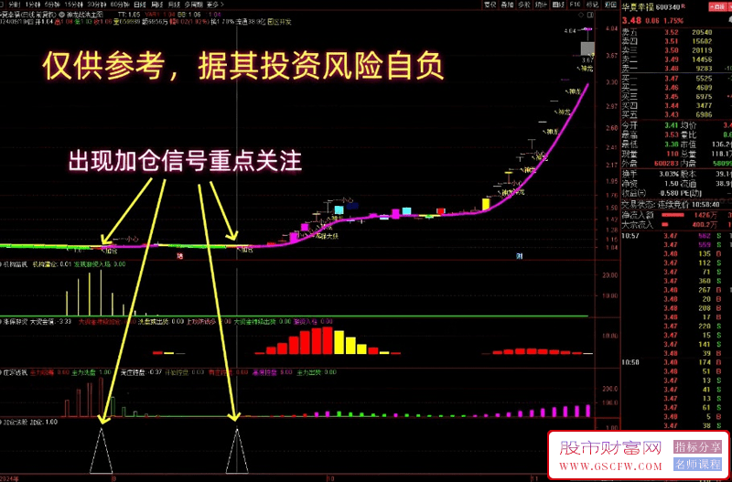The height and width of the screenshot is (482, 732).
Task: Open the 多周期 multi-period view
Action: point(194,5)
